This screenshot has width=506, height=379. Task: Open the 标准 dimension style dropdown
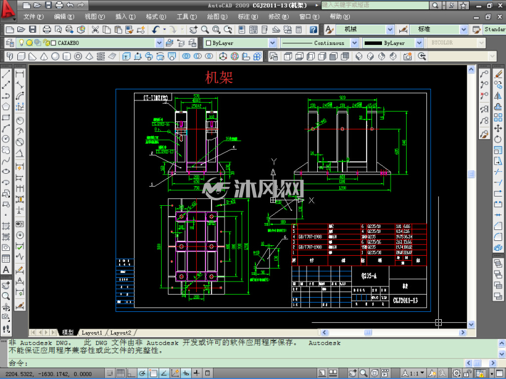(463, 30)
